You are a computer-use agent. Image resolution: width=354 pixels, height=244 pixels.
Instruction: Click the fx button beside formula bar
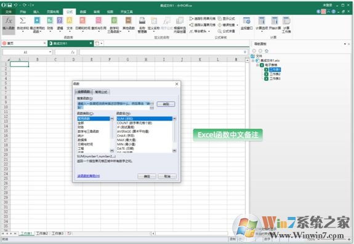(73, 52)
